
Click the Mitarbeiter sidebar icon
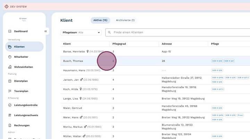click(x=10, y=57)
